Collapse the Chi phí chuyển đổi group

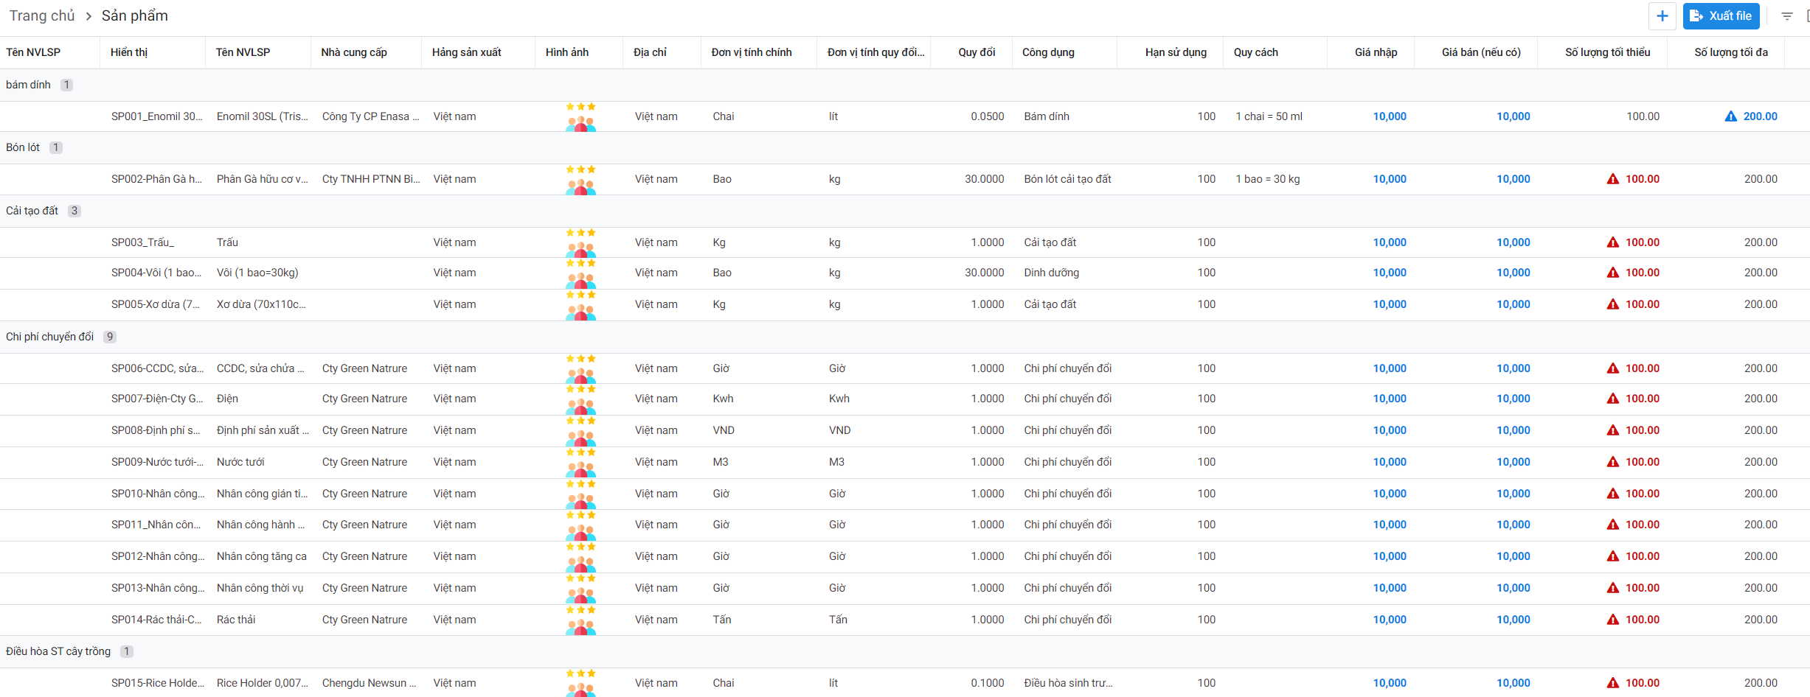(49, 337)
